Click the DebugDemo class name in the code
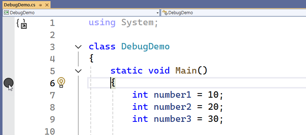Image resolution: width=306 pixels, height=135 pixels. click(x=146, y=47)
